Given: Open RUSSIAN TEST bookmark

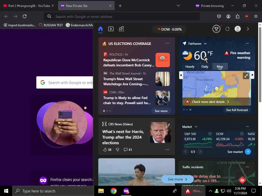Looking at the screenshot, I should [x=51, y=25].
